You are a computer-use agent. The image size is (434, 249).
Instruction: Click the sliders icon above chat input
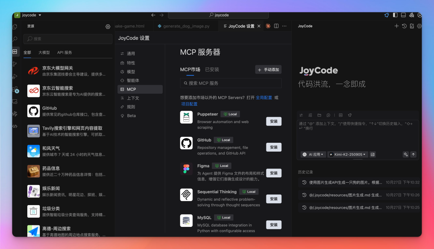click(x=301, y=115)
